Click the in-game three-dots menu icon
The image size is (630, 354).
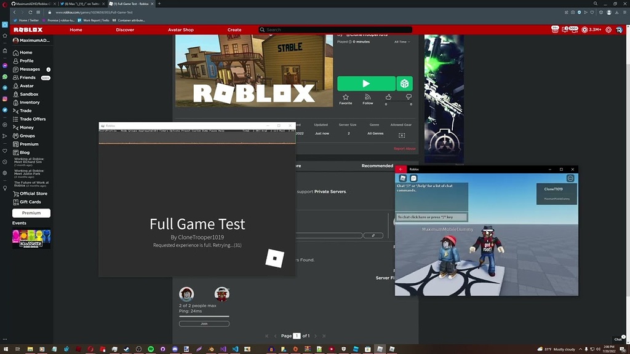(x=570, y=178)
